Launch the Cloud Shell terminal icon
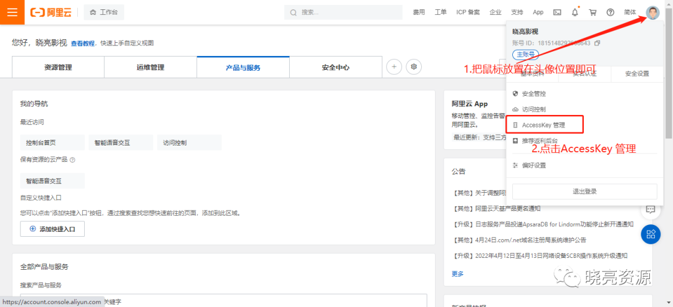This screenshot has width=673, height=307. [x=557, y=12]
